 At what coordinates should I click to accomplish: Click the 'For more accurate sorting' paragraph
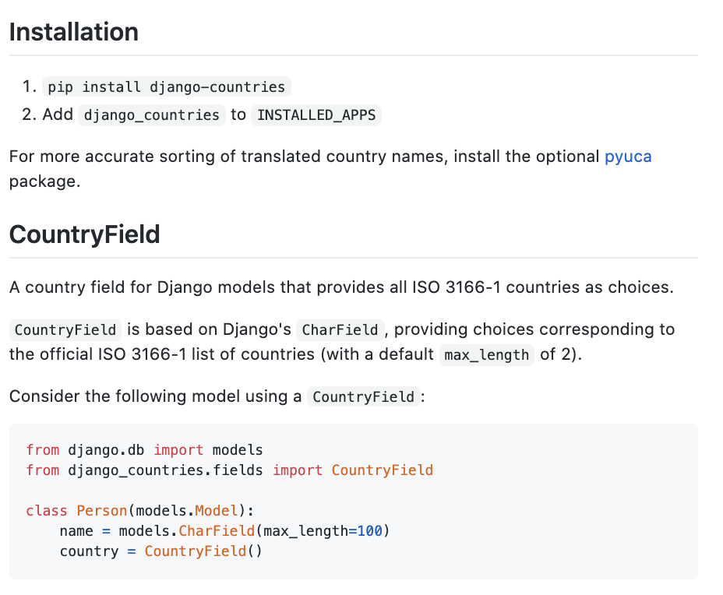pyautogui.click(x=330, y=169)
